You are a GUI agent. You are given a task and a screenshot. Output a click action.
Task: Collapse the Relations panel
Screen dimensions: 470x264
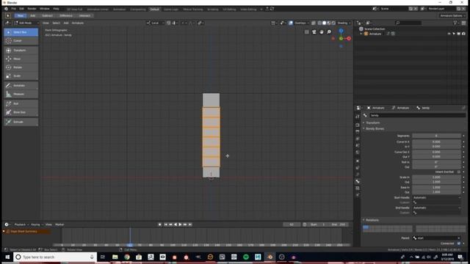(372, 220)
